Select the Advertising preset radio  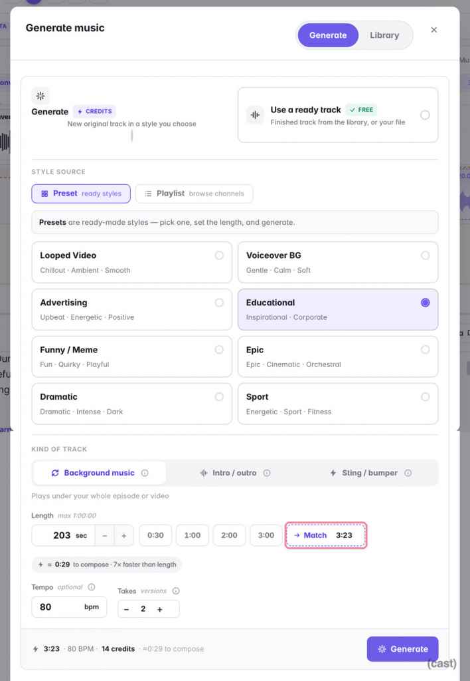pyautogui.click(x=219, y=303)
